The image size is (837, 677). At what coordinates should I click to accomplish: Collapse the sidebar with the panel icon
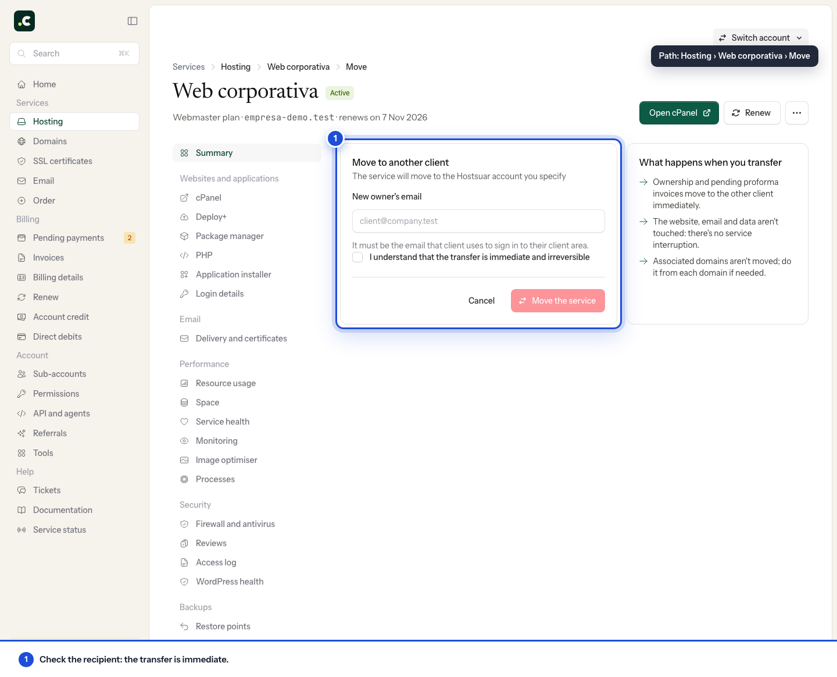[133, 21]
